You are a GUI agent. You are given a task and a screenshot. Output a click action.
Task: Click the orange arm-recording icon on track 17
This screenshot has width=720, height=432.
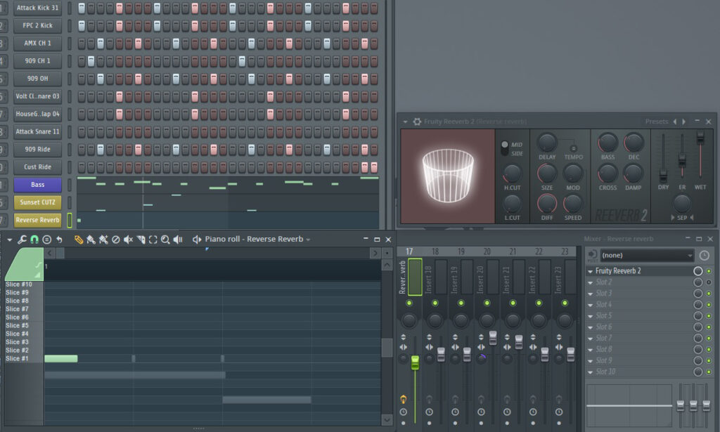(403, 399)
